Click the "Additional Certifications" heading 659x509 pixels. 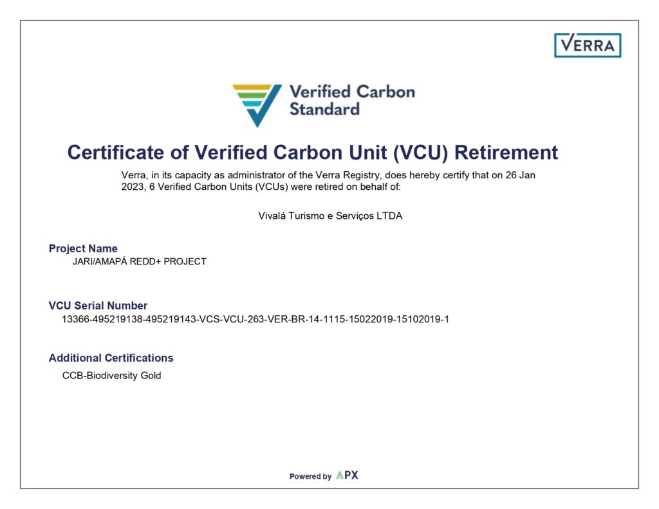[x=111, y=358]
